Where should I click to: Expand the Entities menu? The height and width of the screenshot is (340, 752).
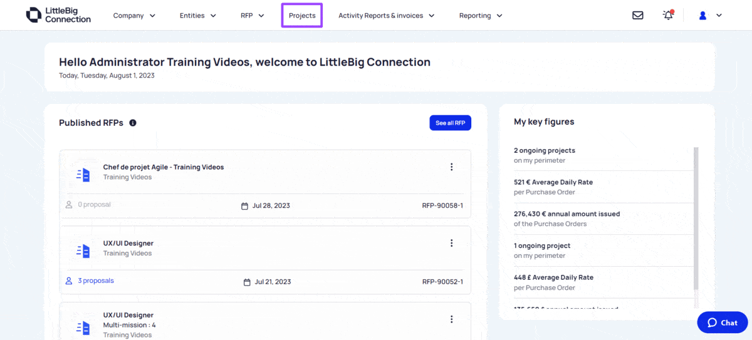[x=198, y=16]
